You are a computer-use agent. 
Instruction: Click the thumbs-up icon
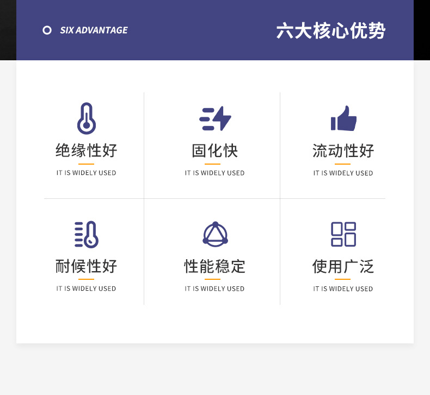point(343,118)
